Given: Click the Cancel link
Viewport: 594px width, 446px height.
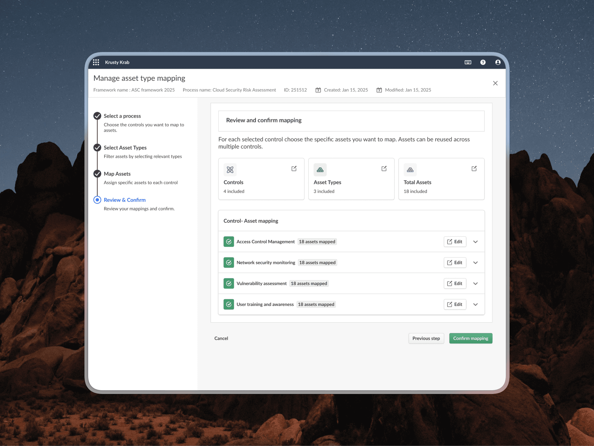Looking at the screenshot, I should 221,338.
